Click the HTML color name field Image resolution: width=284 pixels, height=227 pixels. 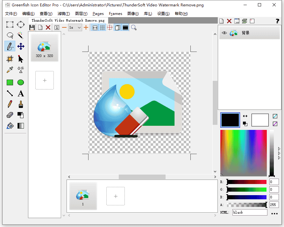click(x=250, y=212)
